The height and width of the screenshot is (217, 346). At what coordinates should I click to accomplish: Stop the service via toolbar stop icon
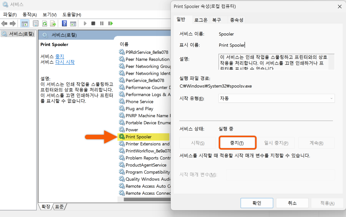(x=93, y=23)
